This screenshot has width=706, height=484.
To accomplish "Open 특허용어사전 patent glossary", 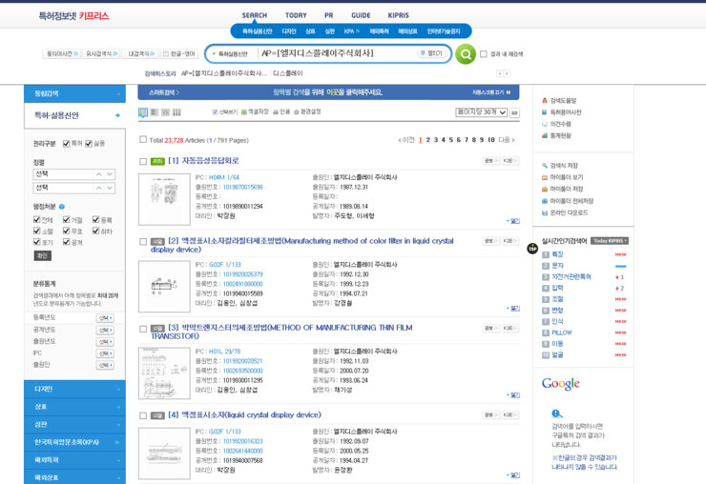I will tap(562, 112).
